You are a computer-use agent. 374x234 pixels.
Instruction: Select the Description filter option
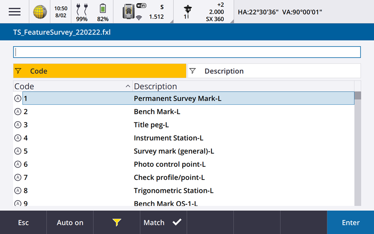(274, 71)
